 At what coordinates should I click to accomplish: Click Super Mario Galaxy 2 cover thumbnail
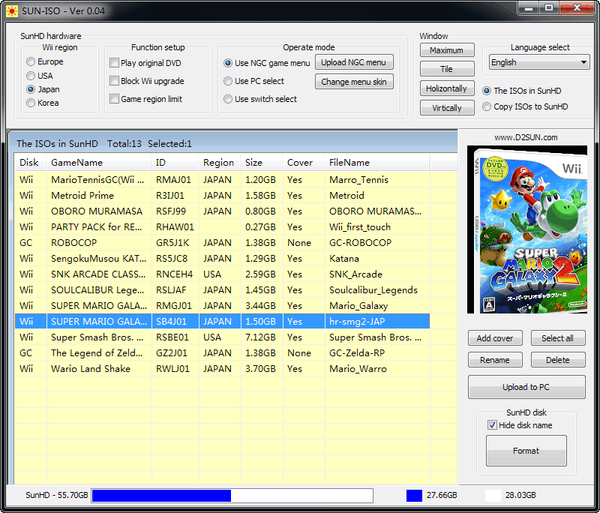point(527,229)
